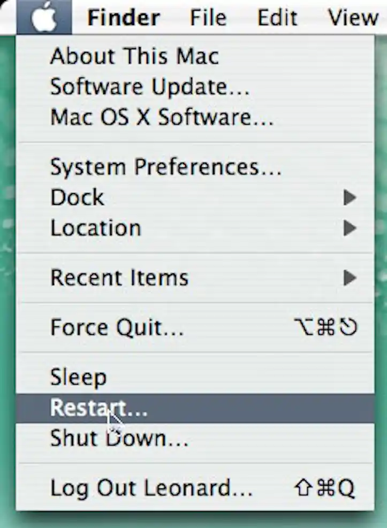387x528 pixels.
Task: Expand the Recent Items submenu arrow
Action: (350, 278)
